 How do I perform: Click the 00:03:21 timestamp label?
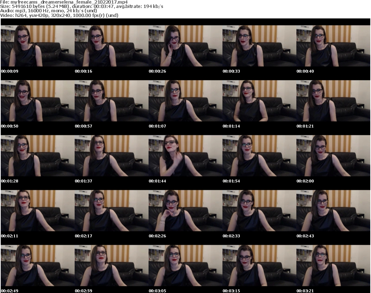tap(305, 291)
